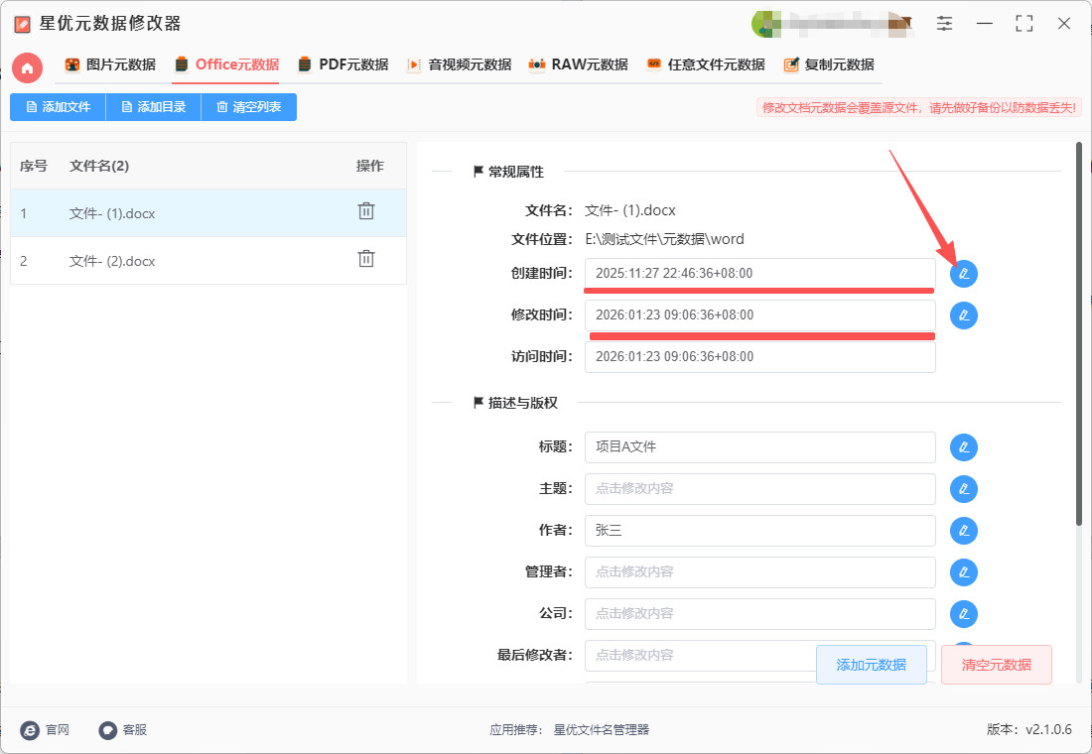Edit 创建时间 with the pencil icon
Viewport: 1092px width, 754px height.
pos(964,274)
